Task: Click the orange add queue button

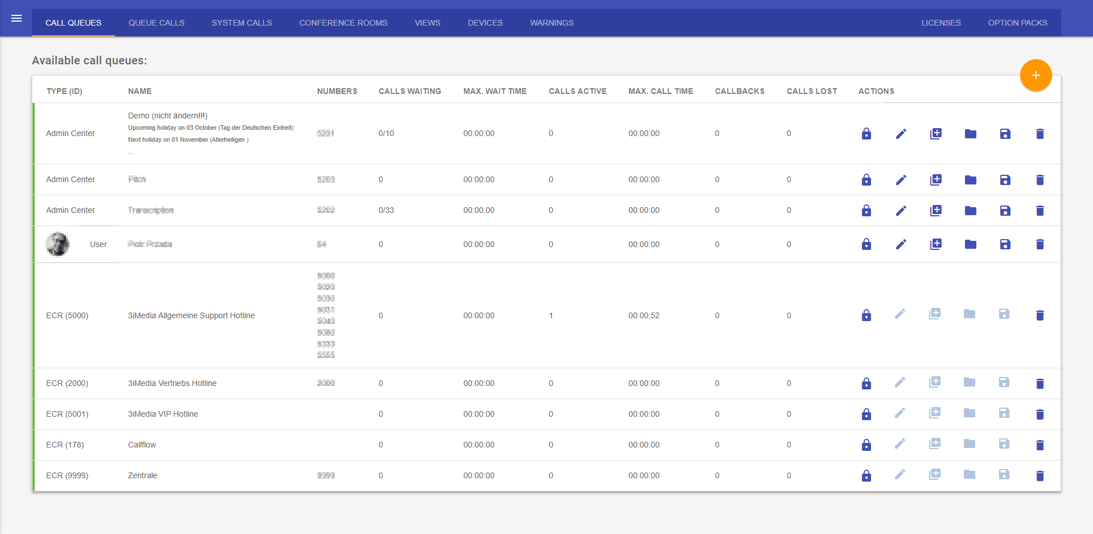Action: (x=1036, y=75)
